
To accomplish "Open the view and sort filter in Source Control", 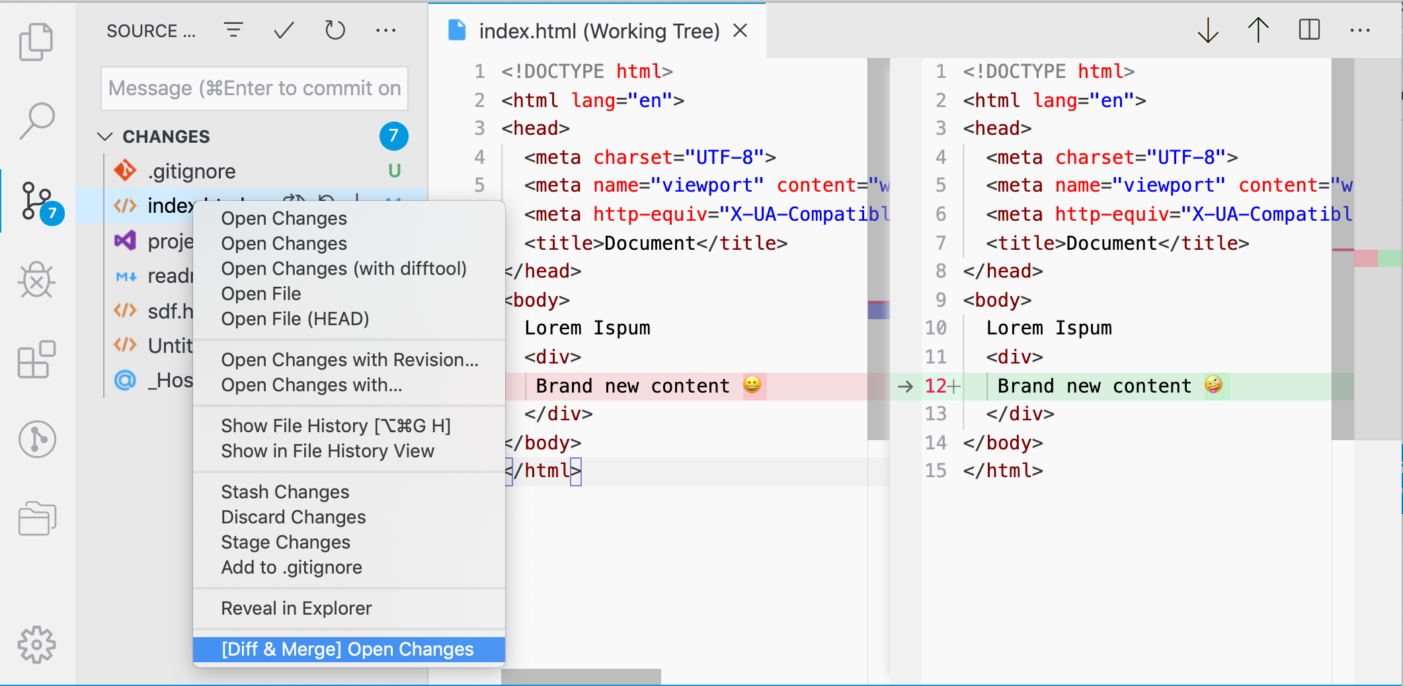I will tap(233, 30).
